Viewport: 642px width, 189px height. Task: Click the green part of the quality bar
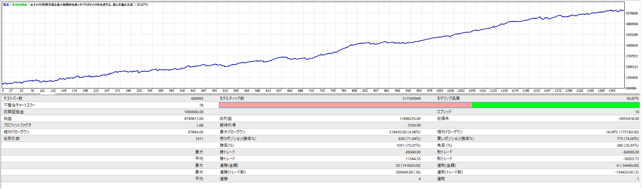tap(556, 105)
